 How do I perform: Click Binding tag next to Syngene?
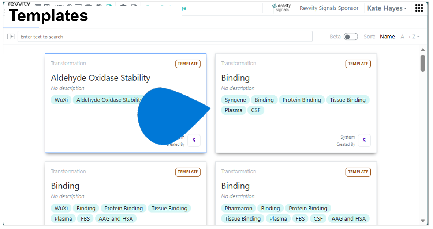click(264, 100)
